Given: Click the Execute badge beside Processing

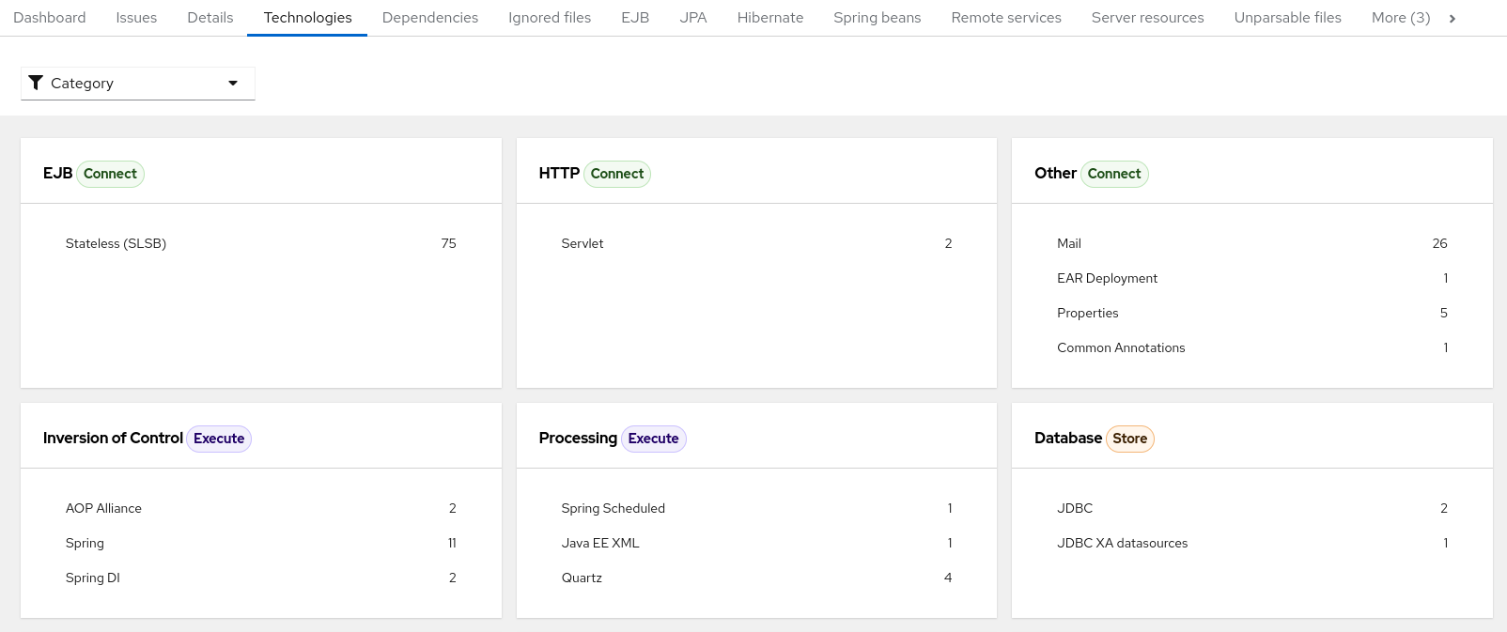Looking at the screenshot, I should 653,439.
